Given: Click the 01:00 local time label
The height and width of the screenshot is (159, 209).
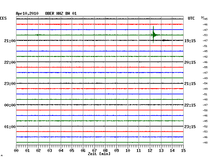Looking at the screenshot, I should pos(10,126).
